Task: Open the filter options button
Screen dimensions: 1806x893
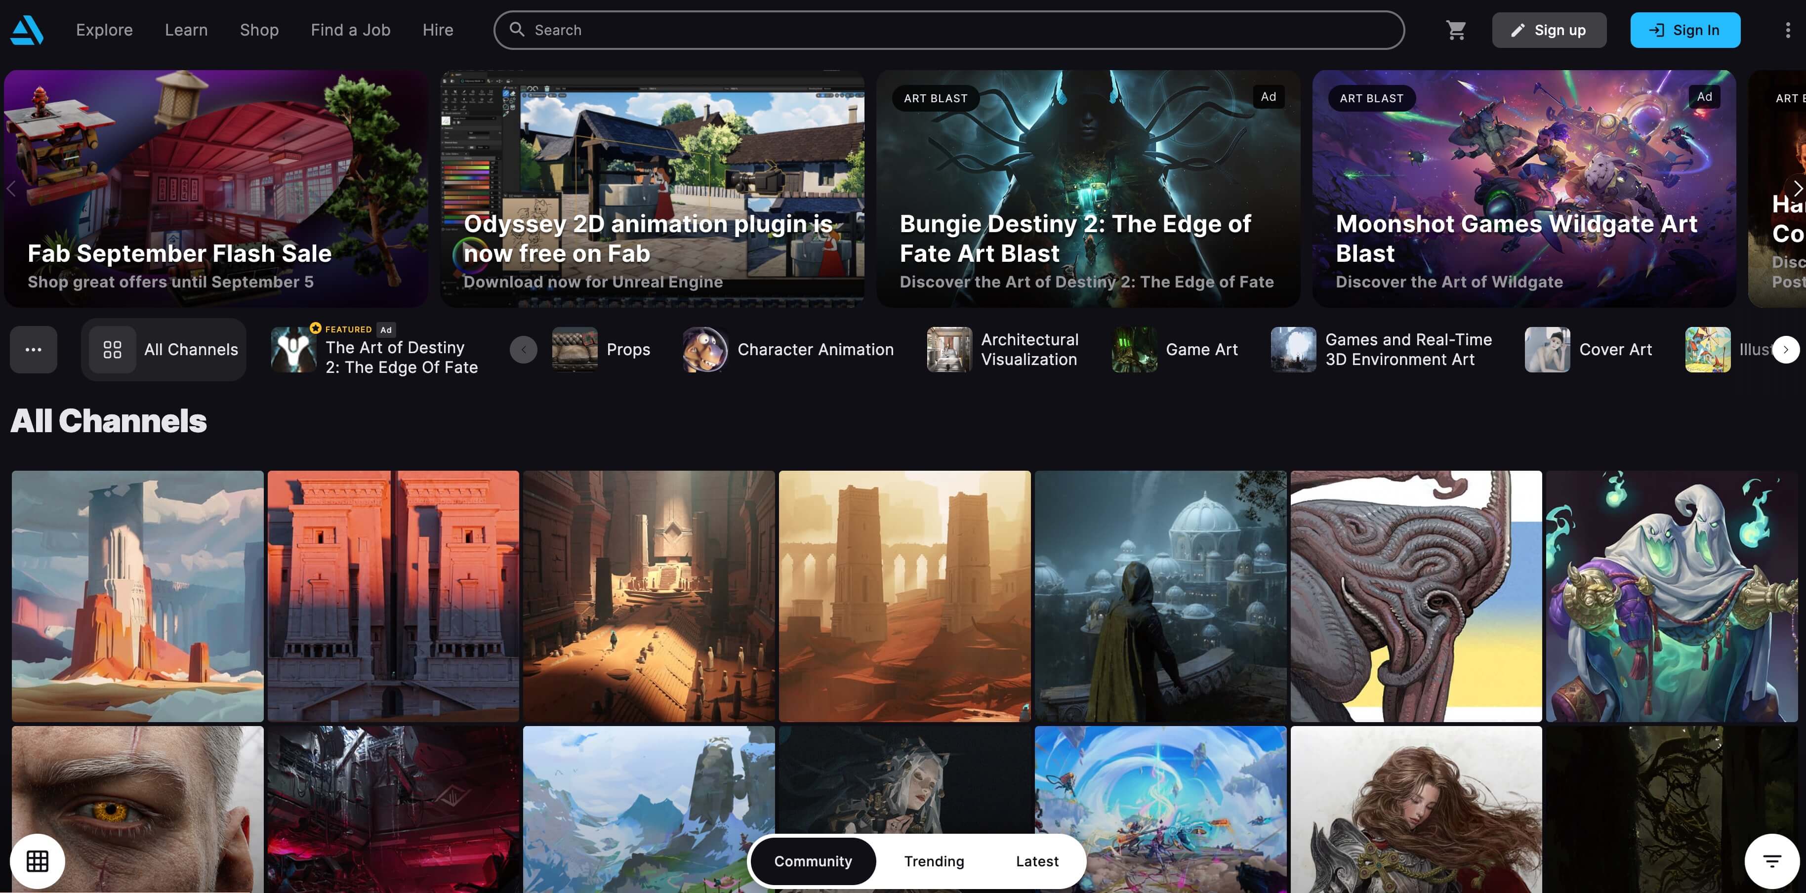Action: pos(1771,861)
